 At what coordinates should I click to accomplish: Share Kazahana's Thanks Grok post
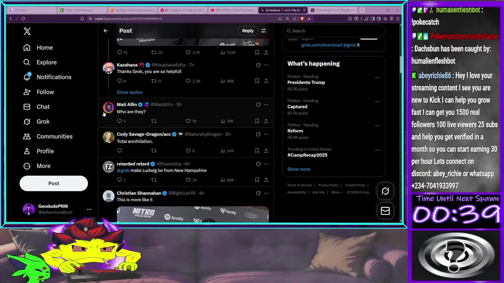266,81
